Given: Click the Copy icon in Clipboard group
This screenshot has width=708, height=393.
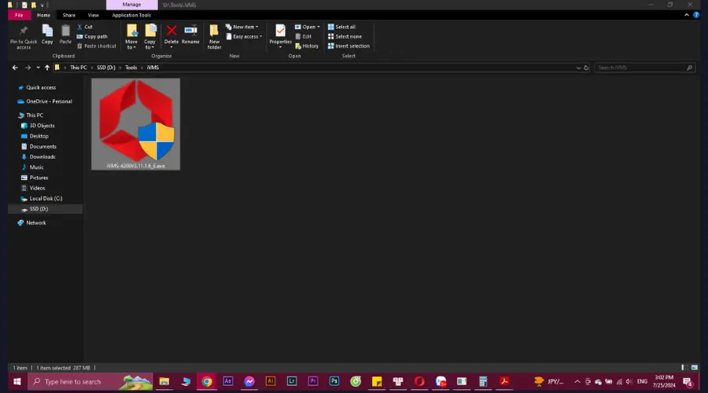Looking at the screenshot, I should 47,35.
